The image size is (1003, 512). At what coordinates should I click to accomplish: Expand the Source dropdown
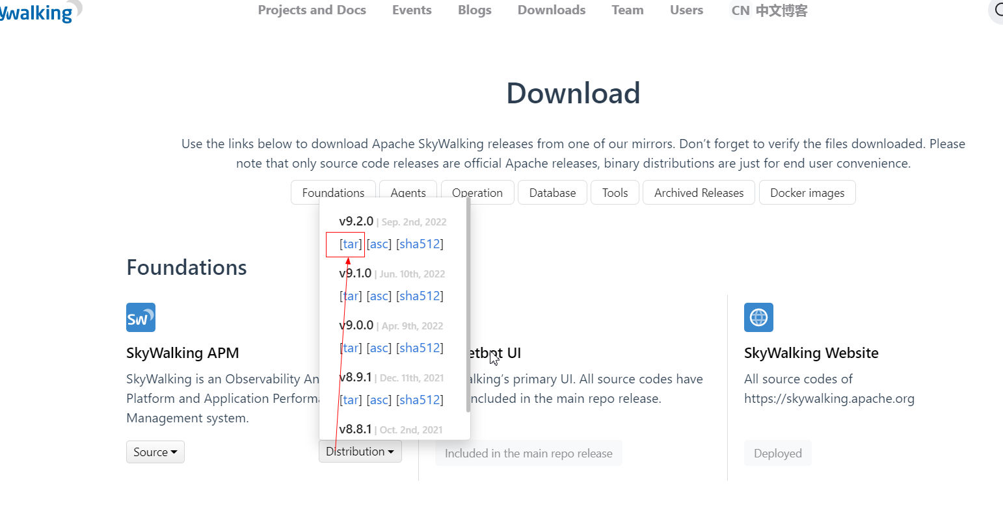point(155,452)
